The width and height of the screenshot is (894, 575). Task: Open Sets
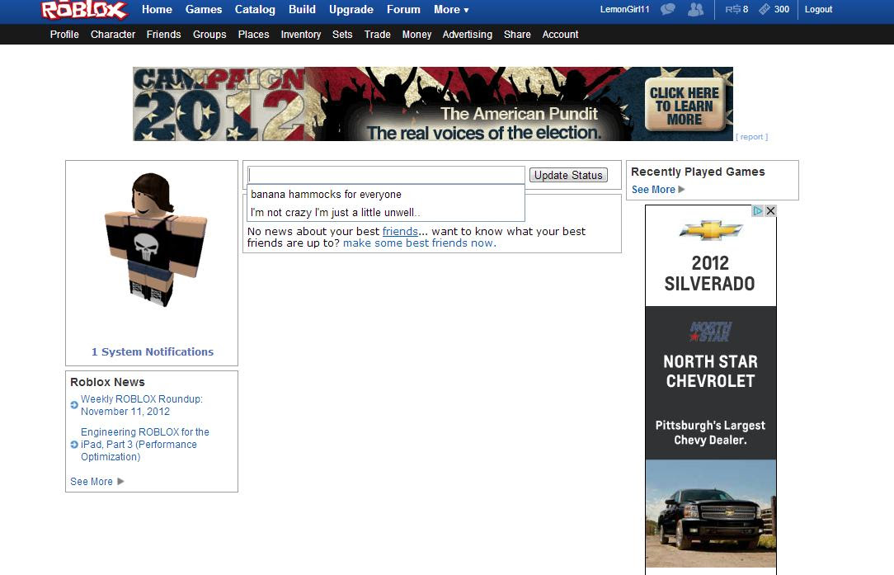(342, 34)
